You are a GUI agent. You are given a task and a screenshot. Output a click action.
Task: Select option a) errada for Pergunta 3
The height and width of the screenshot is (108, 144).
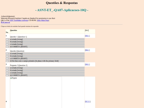tap(7, 68)
